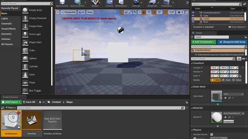
Task: Toggle grid snapping orange grid icon
Action: click(x=144, y=12)
